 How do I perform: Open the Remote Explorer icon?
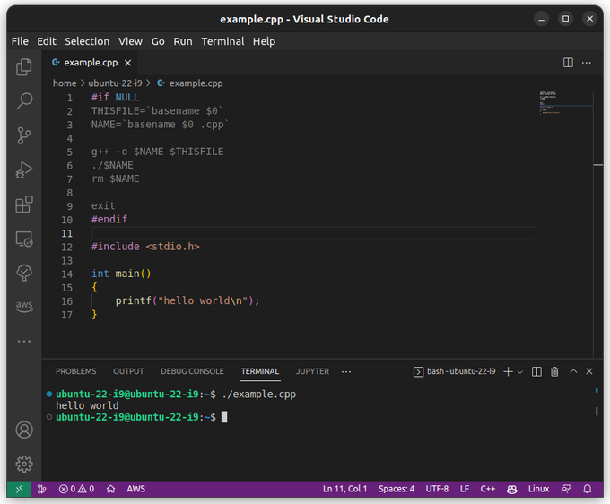click(x=24, y=239)
